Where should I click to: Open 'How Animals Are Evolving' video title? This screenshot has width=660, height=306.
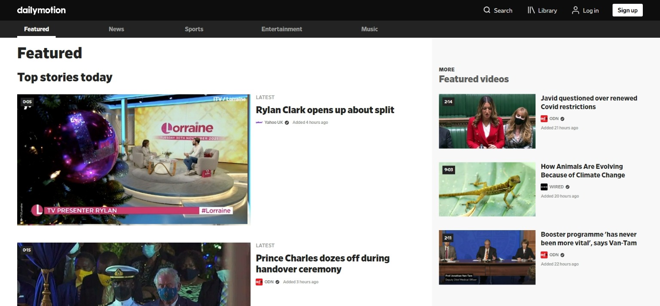click(583, 171)
